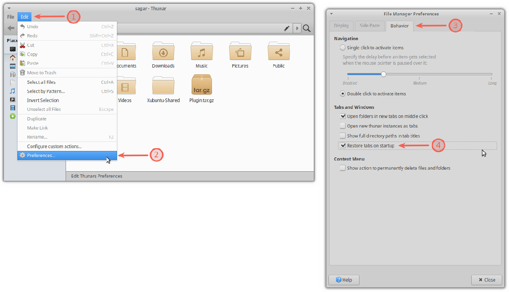The width and height of the screenshot is (509, 292).
Task: Open the Downloads folder icon
Action: coord(163,51)
